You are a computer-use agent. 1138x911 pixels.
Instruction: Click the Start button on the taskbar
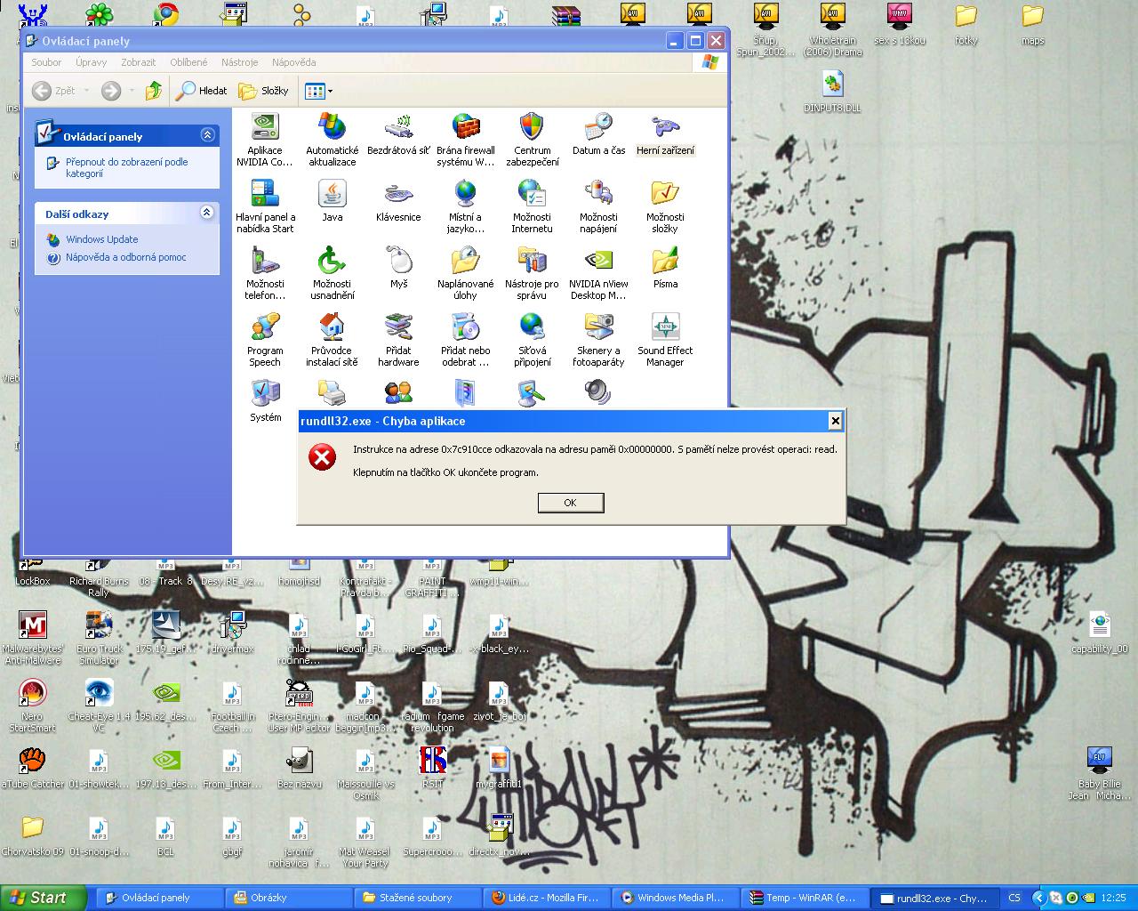[x=43, y=898]
